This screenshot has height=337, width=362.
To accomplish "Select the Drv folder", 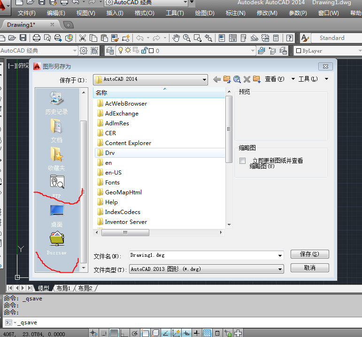I will pyautogui.click(x=160, y=153).
